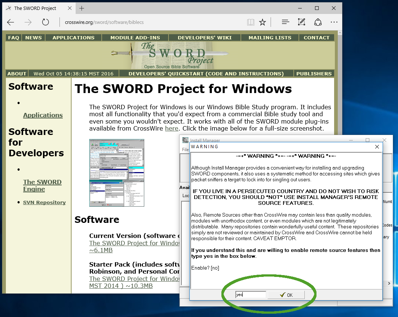Click the program screenshot thumbnail
This screenshot has height=317, width=398.
[x=117, y=173]
